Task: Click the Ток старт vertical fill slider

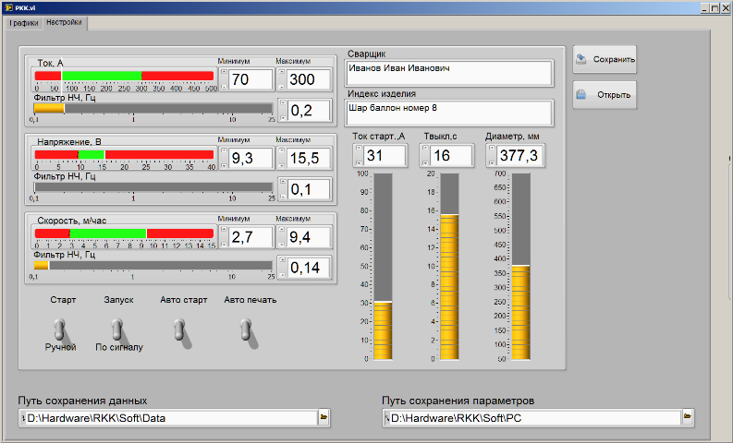Action: pos(383,267)
